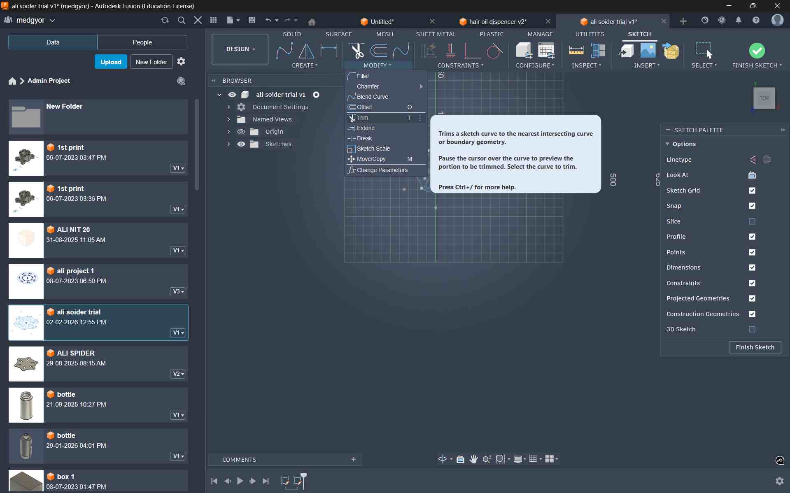Image resolution: width=790 pixels, height=493 pixels.
Task: Set linetype to construction in Sketch Palette
Action: tap(753, 160)
